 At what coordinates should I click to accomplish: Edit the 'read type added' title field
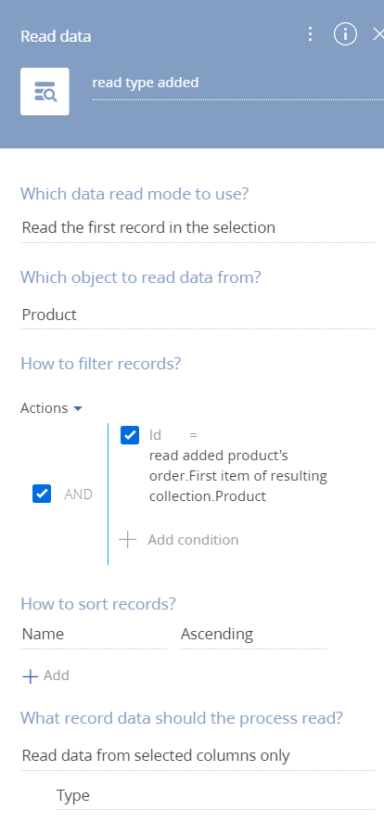click(238, 83)
